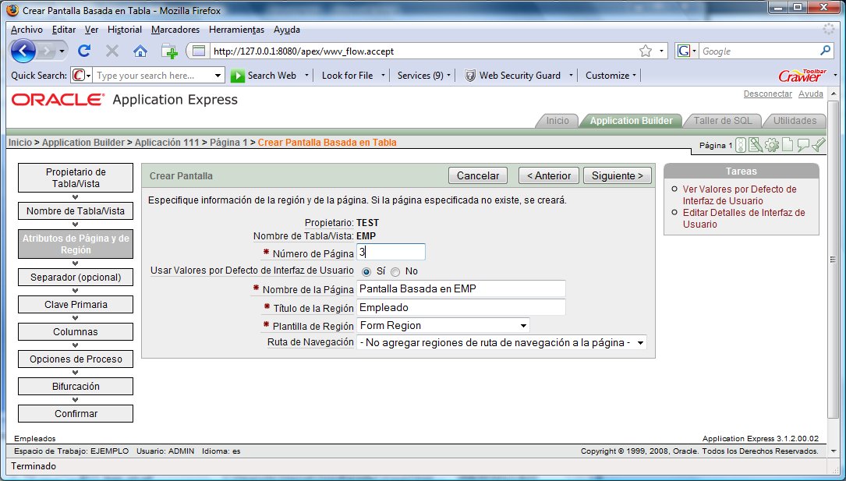Run page with the traffic light icon
This screenshot has width=846, height=481.
click(741, 145)
